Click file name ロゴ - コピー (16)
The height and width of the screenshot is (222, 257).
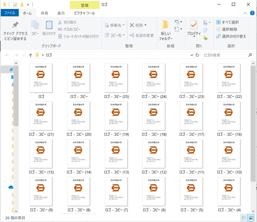tap(229, 134)
